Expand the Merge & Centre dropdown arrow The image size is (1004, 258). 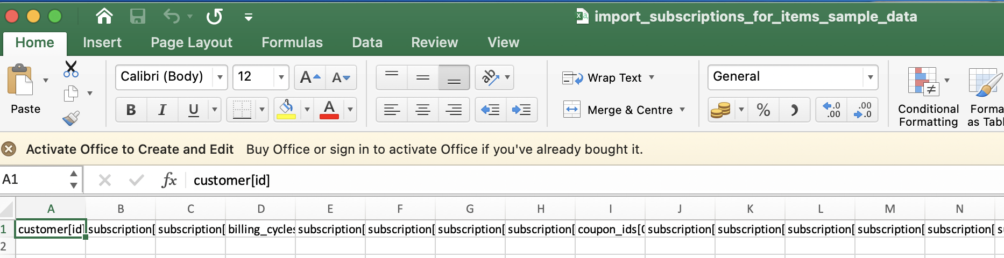[682, 110]
